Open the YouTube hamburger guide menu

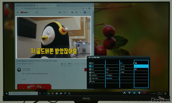tap(17, 12)
